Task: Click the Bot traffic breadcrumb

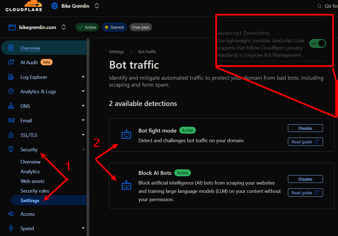Action: [x=147, y=52]
